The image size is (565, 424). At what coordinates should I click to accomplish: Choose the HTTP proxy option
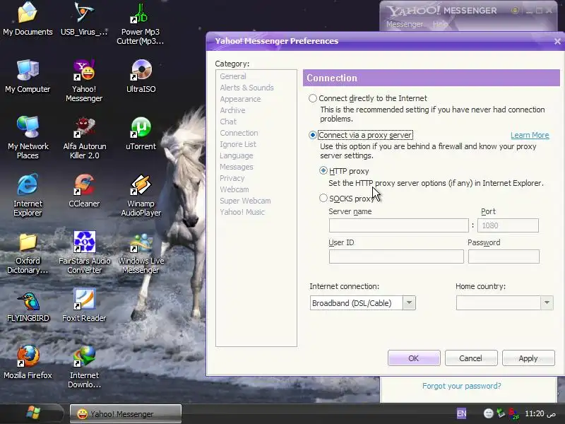pos(323,170)
